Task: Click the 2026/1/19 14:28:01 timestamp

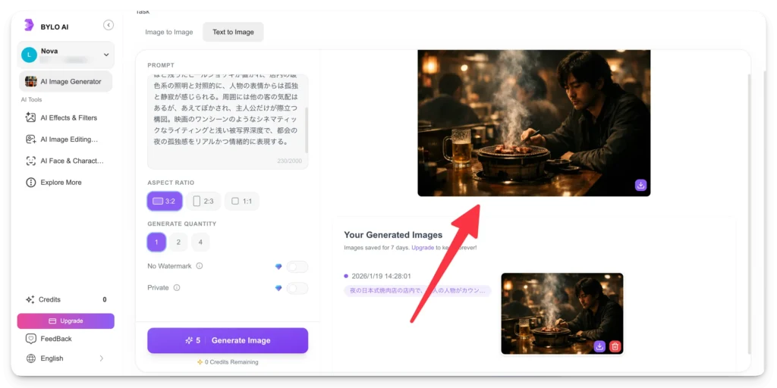Action: click(x=381, y=276)
